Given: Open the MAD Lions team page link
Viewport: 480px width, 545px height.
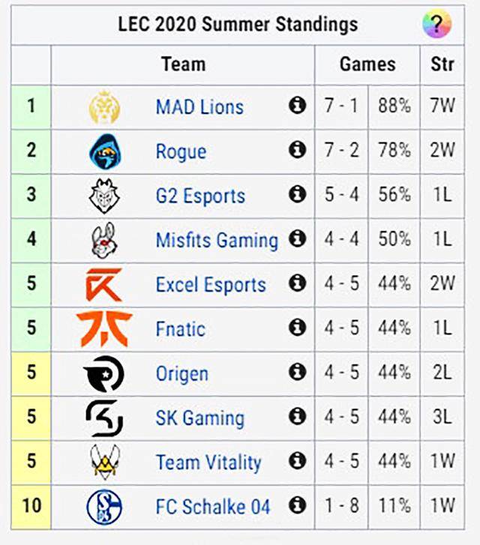Looking at the screenshot, I should tap(199, 106).
